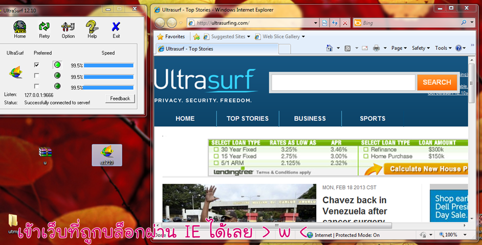Screen dimensions: 482x245
Task: Open BUSINESS navigation item
Action: tap(310, 118)
